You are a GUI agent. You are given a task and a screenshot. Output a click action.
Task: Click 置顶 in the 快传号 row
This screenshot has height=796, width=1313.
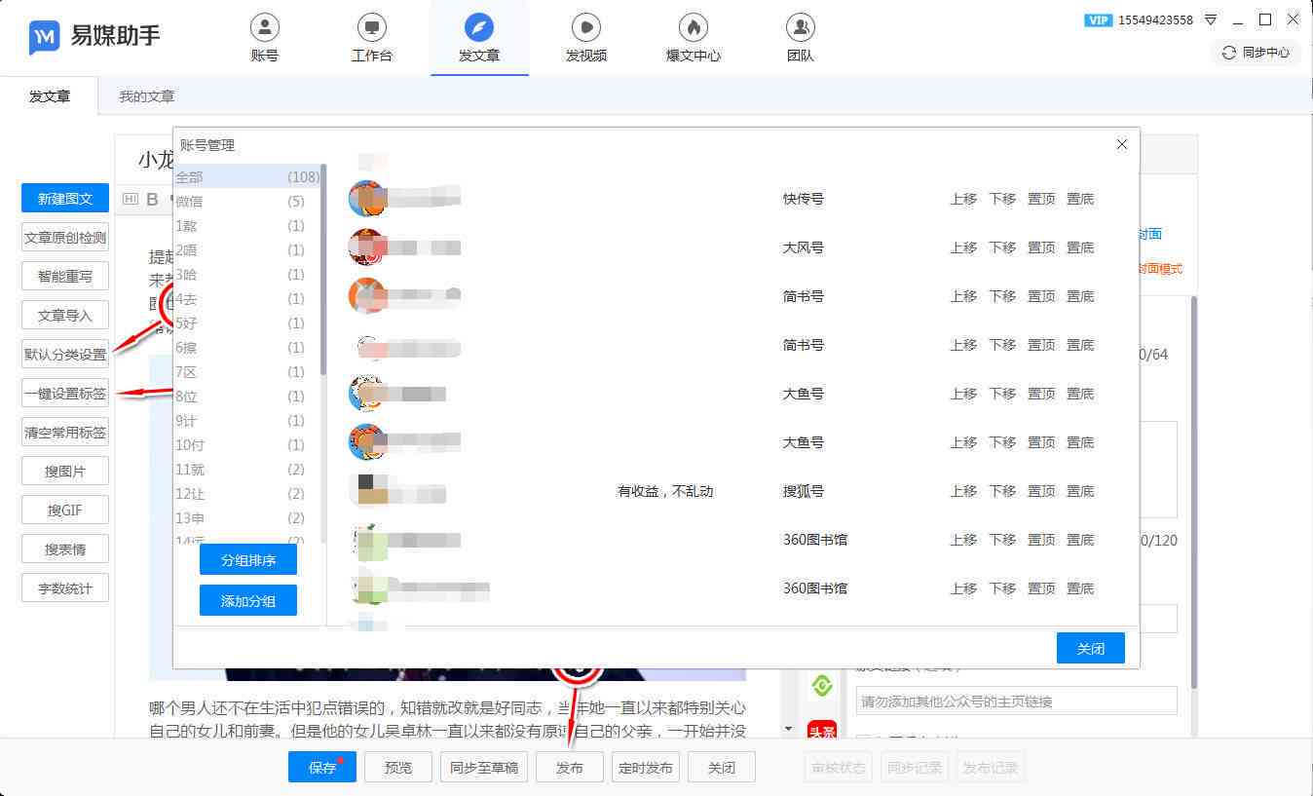[1041, 199]
